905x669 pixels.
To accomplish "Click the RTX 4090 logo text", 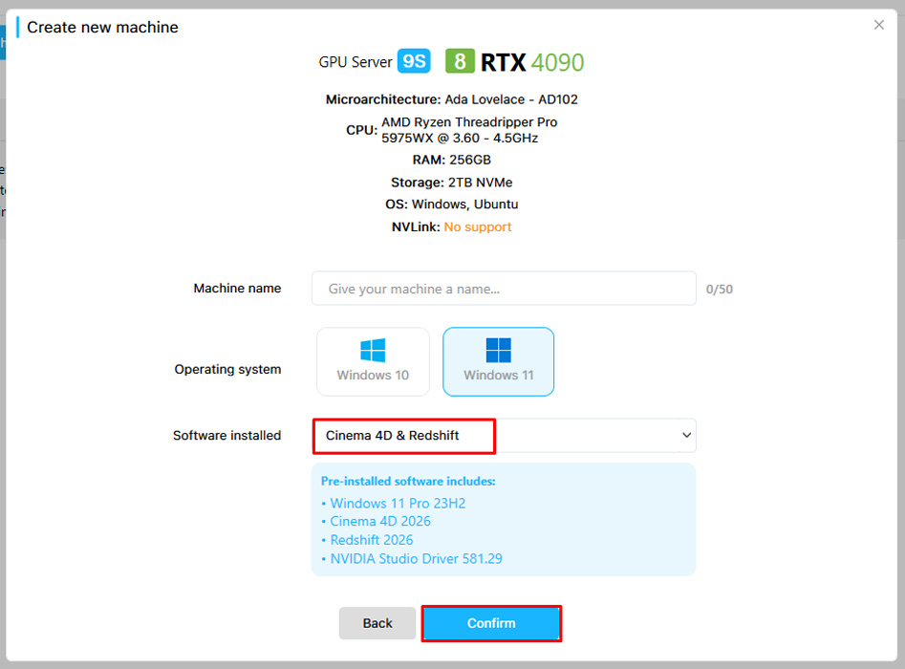I will coord(531,62).
